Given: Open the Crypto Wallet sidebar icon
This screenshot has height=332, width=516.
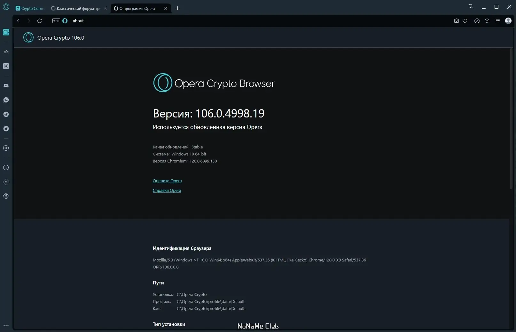Looking at the screenshot, I should (x=6, y=32).
